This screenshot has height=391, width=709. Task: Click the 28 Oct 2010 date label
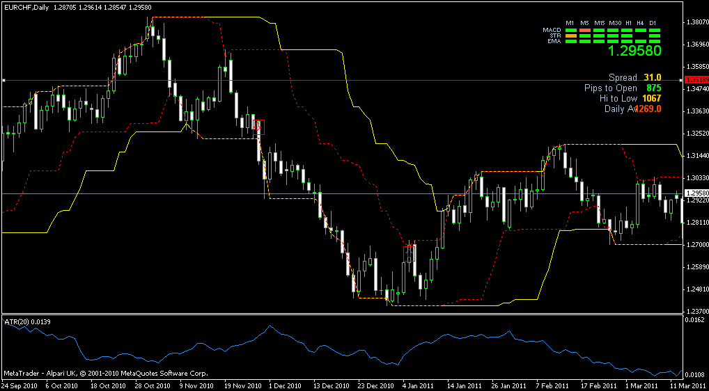click(x=152, y=387)
